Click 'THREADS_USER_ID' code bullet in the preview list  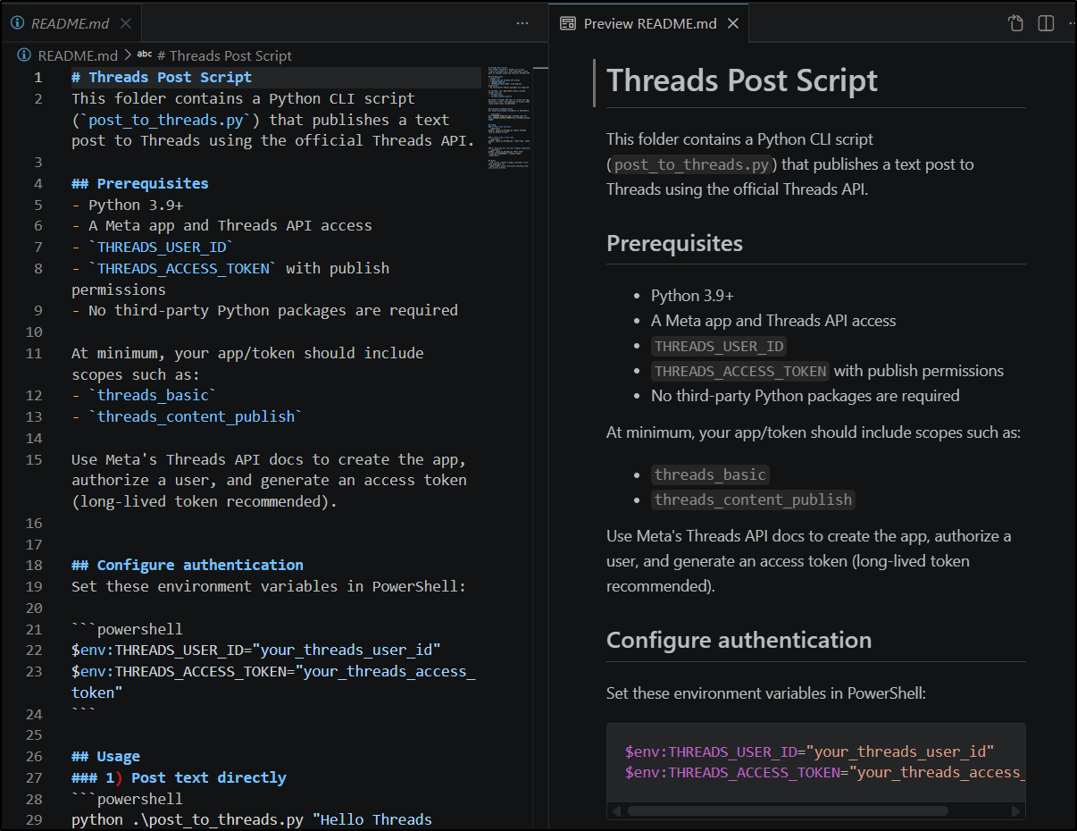719,346
